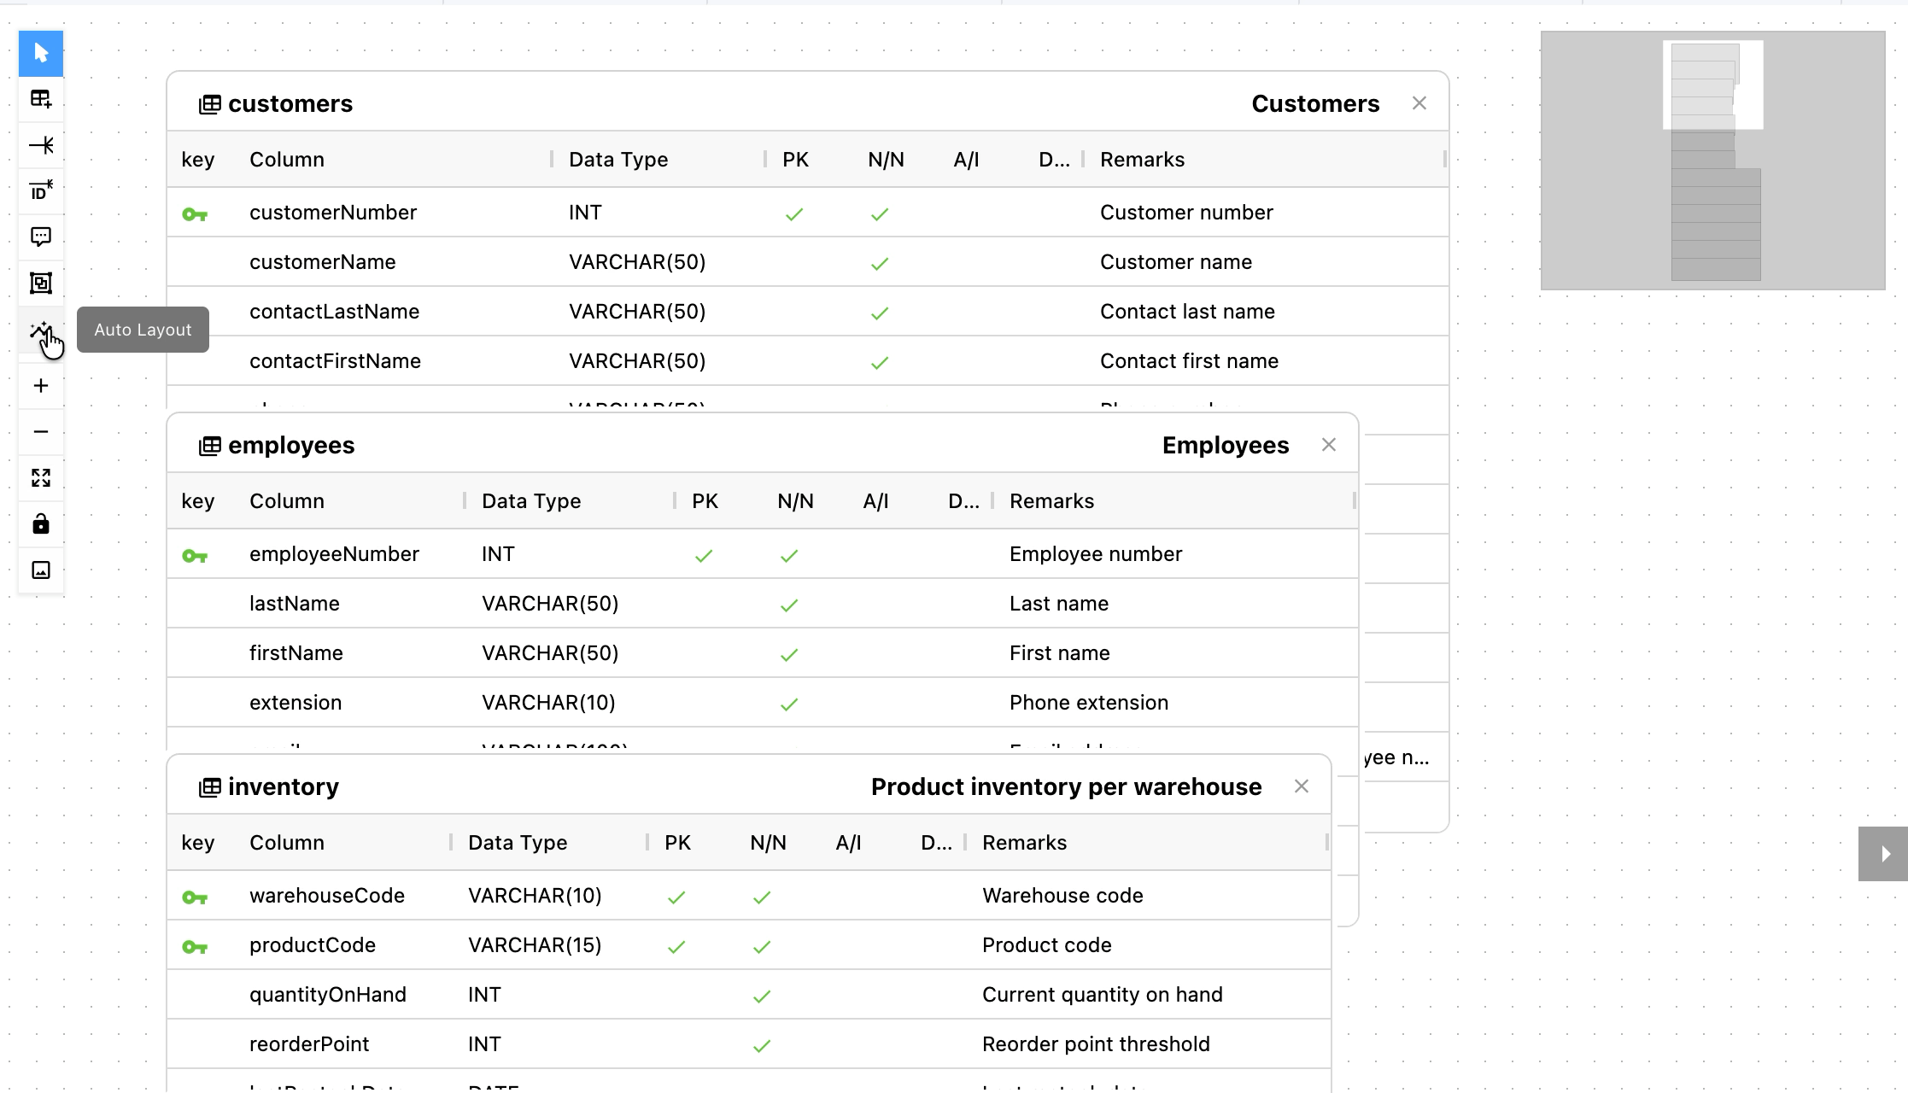This screenshot has height=1093, width=1908.
Task: Click the 'Employees' comment label
Action: (x=1226, y=445)
